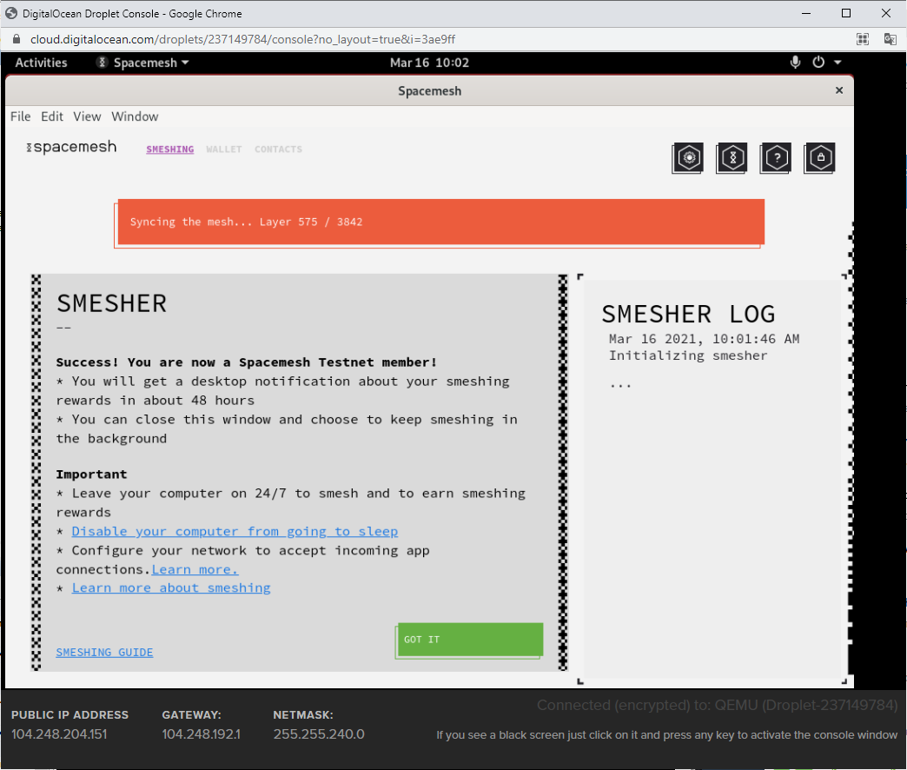Click the log timestamp 'Mar 16 2021, 10:01:46 AM'

704,339
